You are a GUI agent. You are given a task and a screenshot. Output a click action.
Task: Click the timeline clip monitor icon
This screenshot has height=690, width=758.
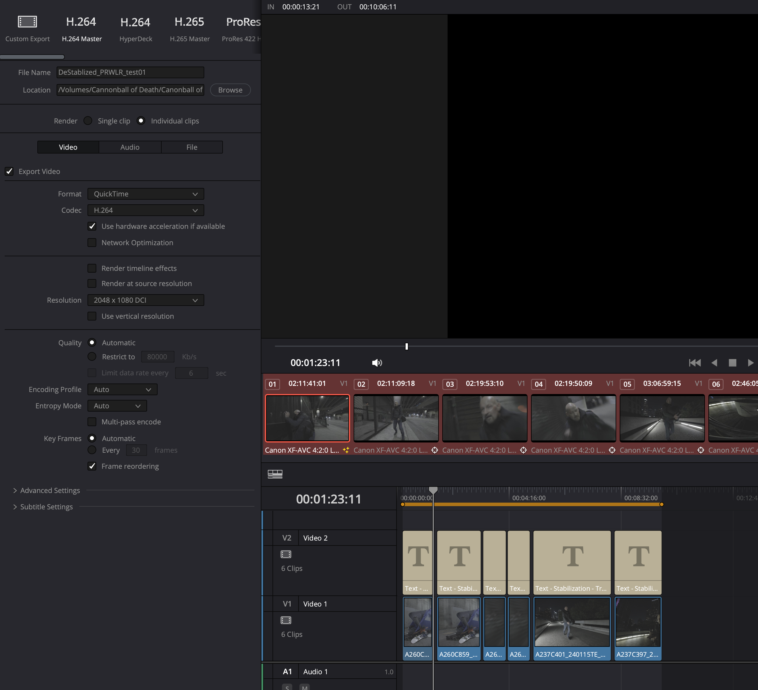[275, 473]
